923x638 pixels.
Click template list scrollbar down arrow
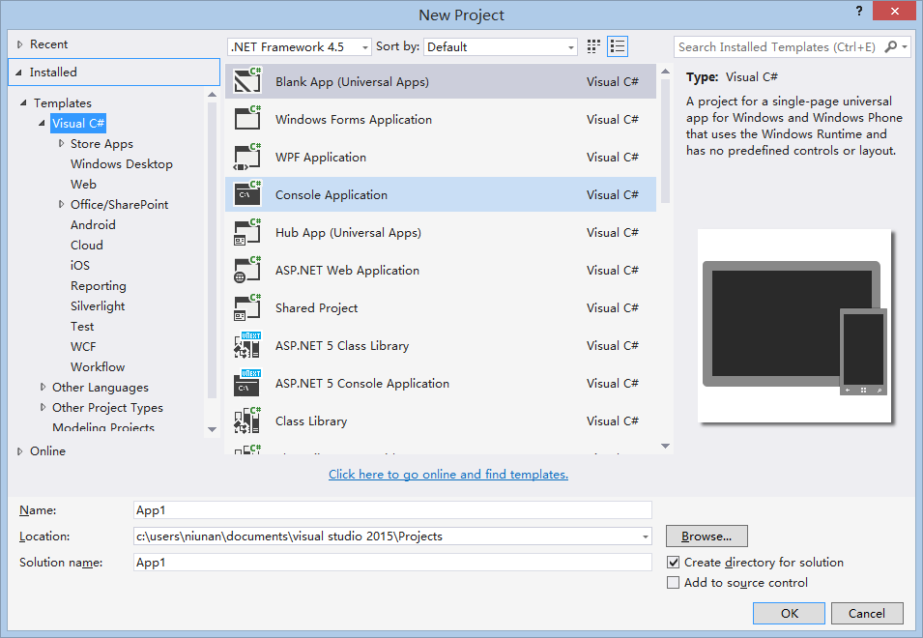pyautogui.click(x=665, y=447)
